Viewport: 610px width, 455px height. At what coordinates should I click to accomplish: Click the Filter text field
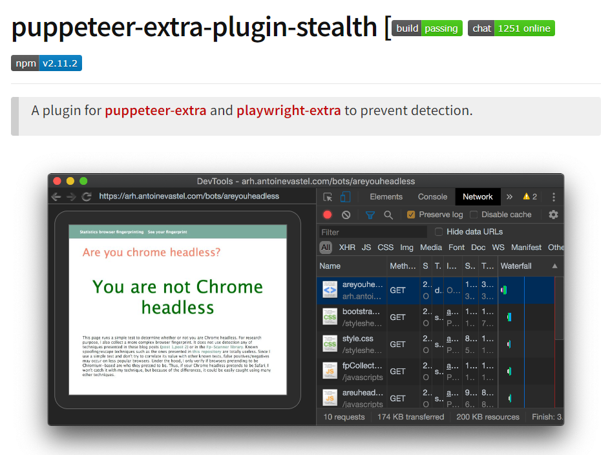pos(373,232)
